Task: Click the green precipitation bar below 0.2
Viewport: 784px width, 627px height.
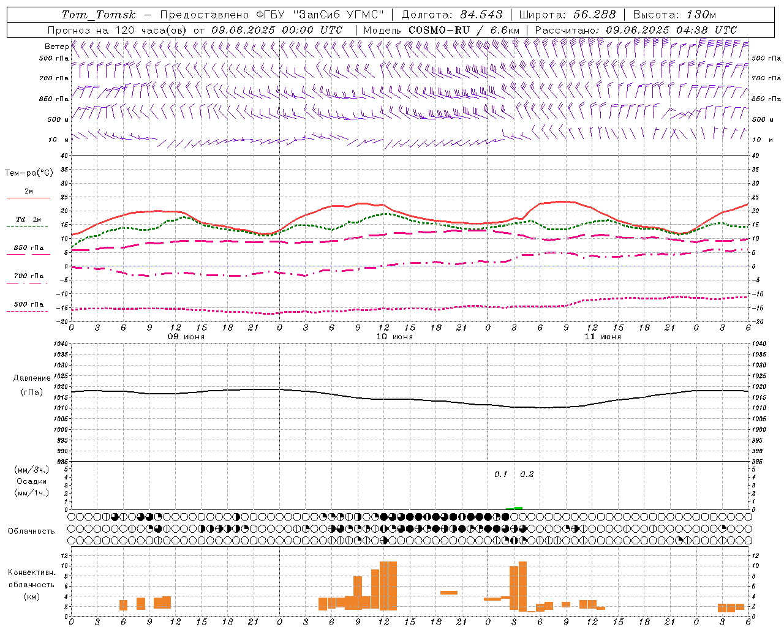Action: pos(518,508)
